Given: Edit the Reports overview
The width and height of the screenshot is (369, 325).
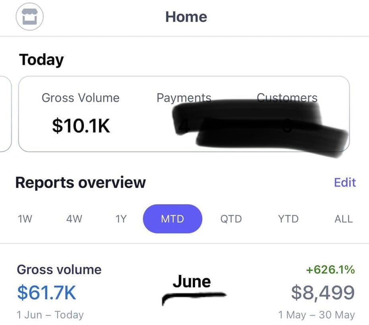Looking at the screenshot, I should [x=345, y=183].
